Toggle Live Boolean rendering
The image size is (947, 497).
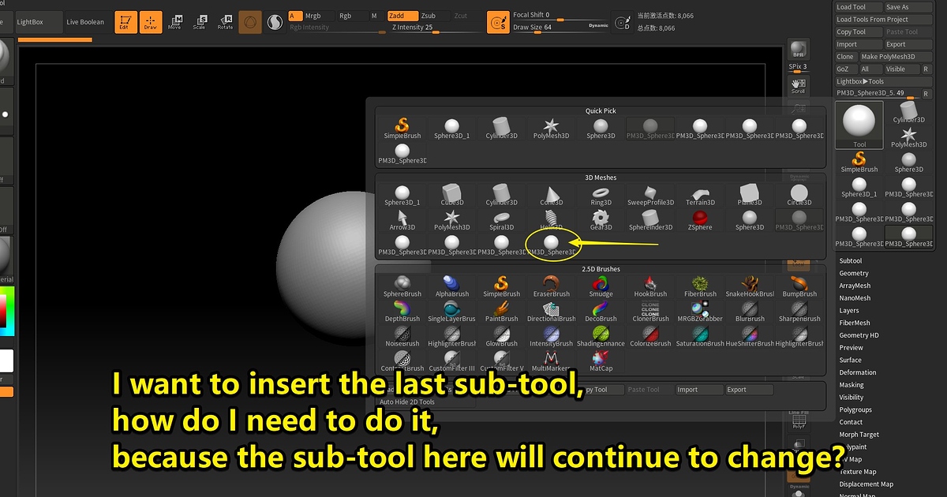[85, 22]
